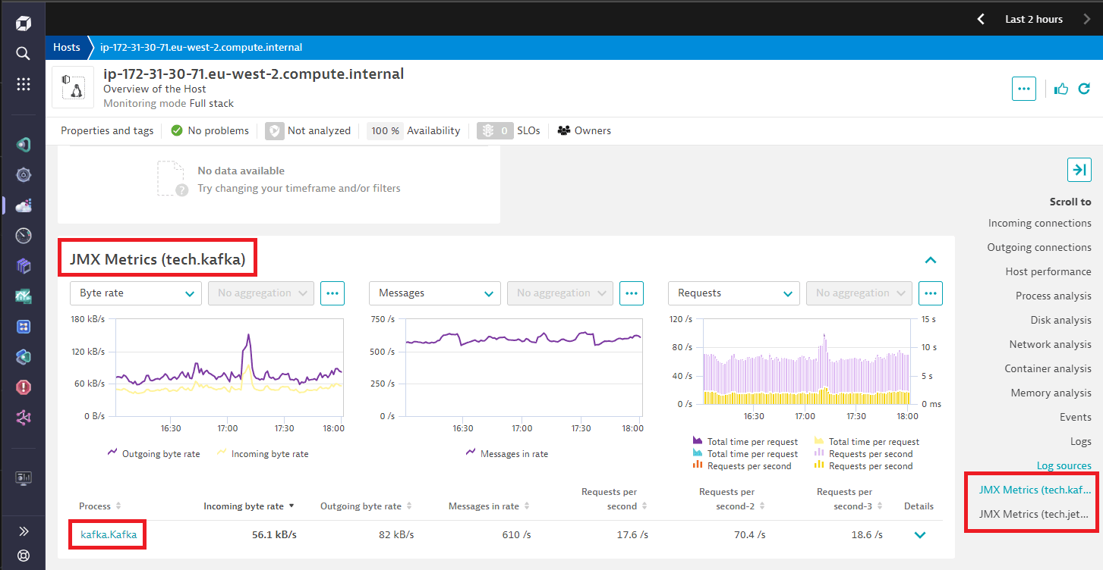Open the dashboard monitor icon in sidebar

coord(23,478)
